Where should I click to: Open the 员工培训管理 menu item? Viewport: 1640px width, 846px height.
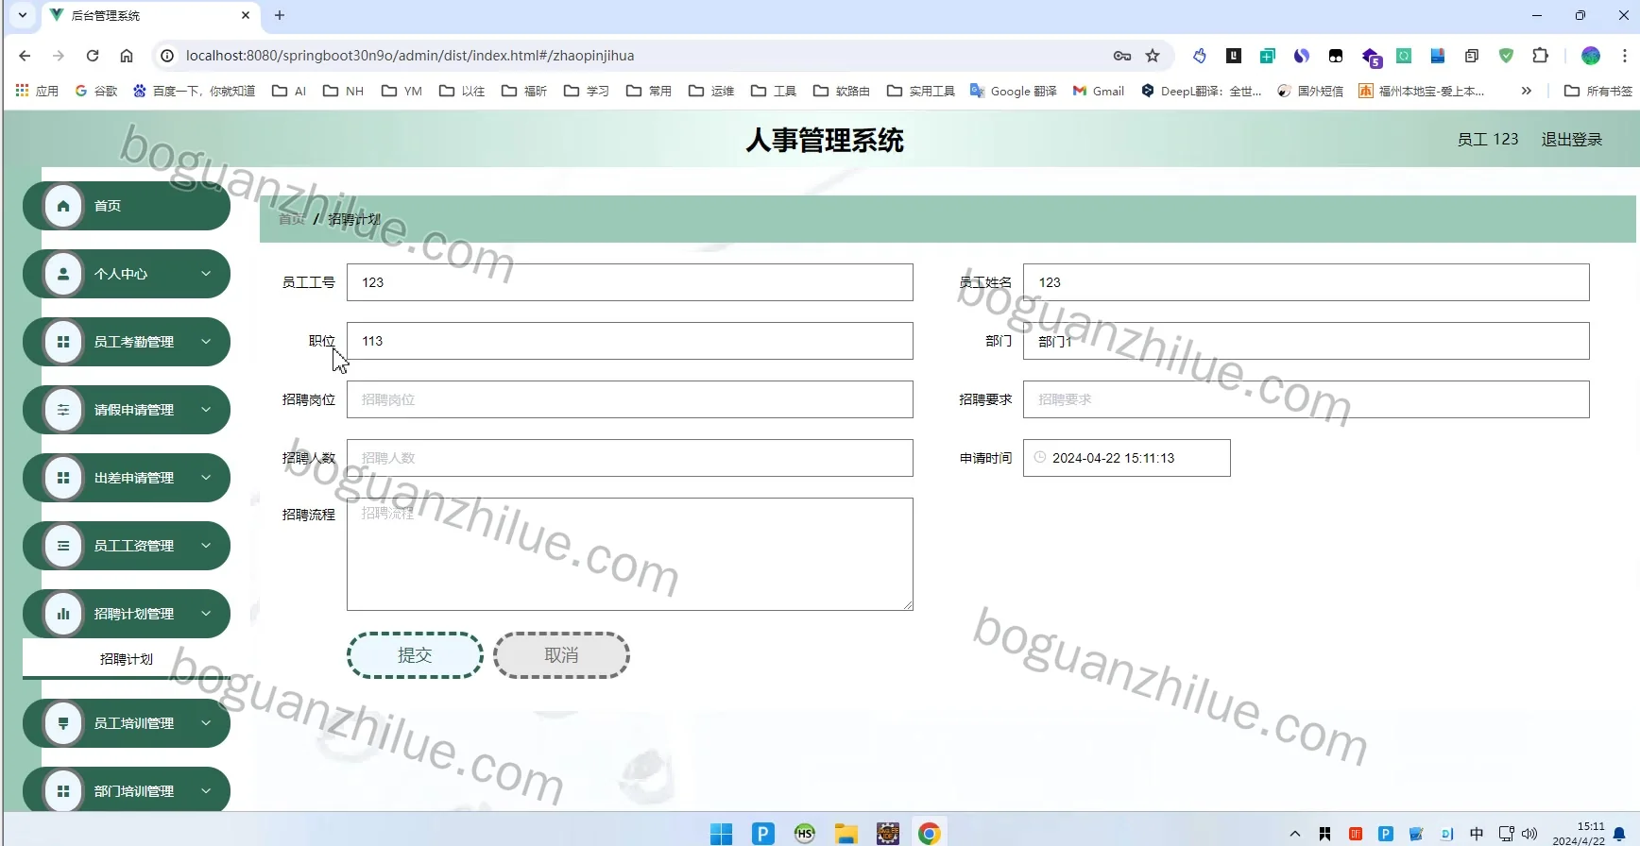pos(127,723)
